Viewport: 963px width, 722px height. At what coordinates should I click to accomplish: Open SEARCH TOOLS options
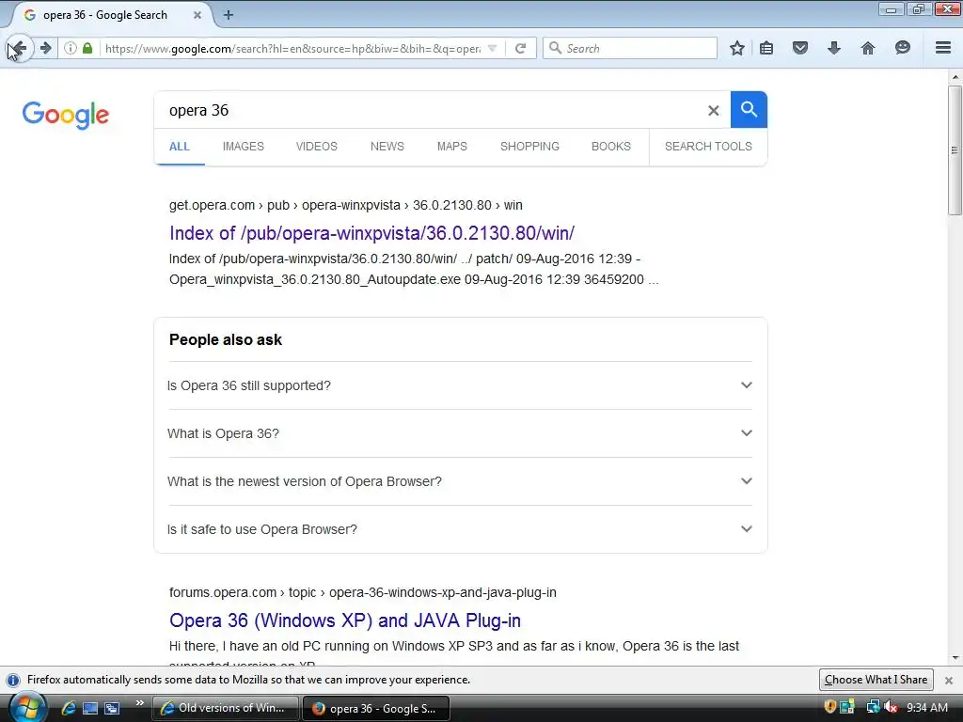coord(708,147)
